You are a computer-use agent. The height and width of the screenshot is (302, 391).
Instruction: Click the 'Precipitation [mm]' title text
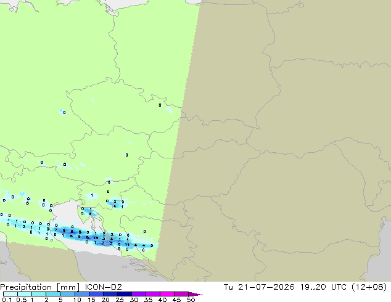(x=40, y=287)
